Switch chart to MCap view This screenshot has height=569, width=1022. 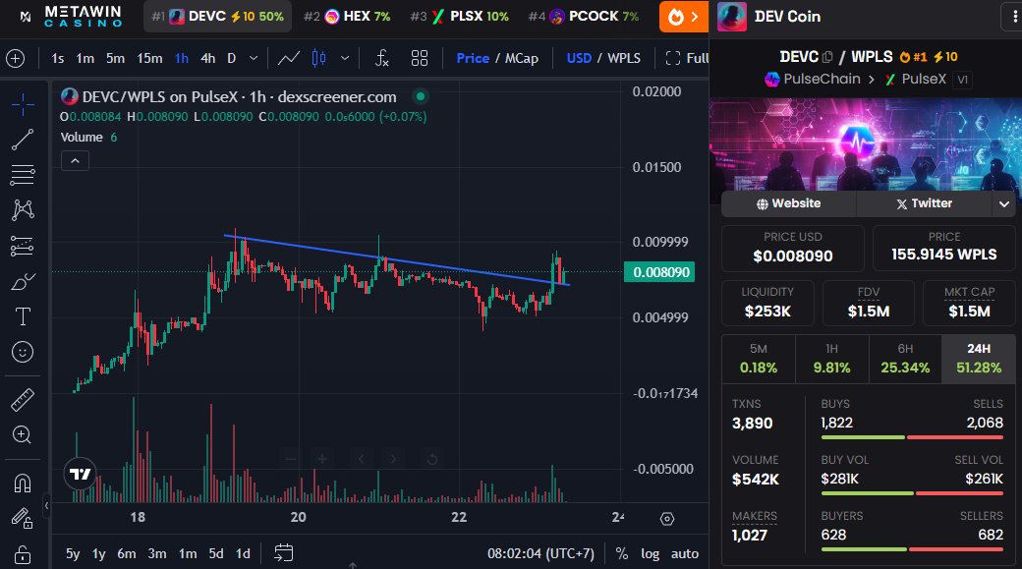522,59
